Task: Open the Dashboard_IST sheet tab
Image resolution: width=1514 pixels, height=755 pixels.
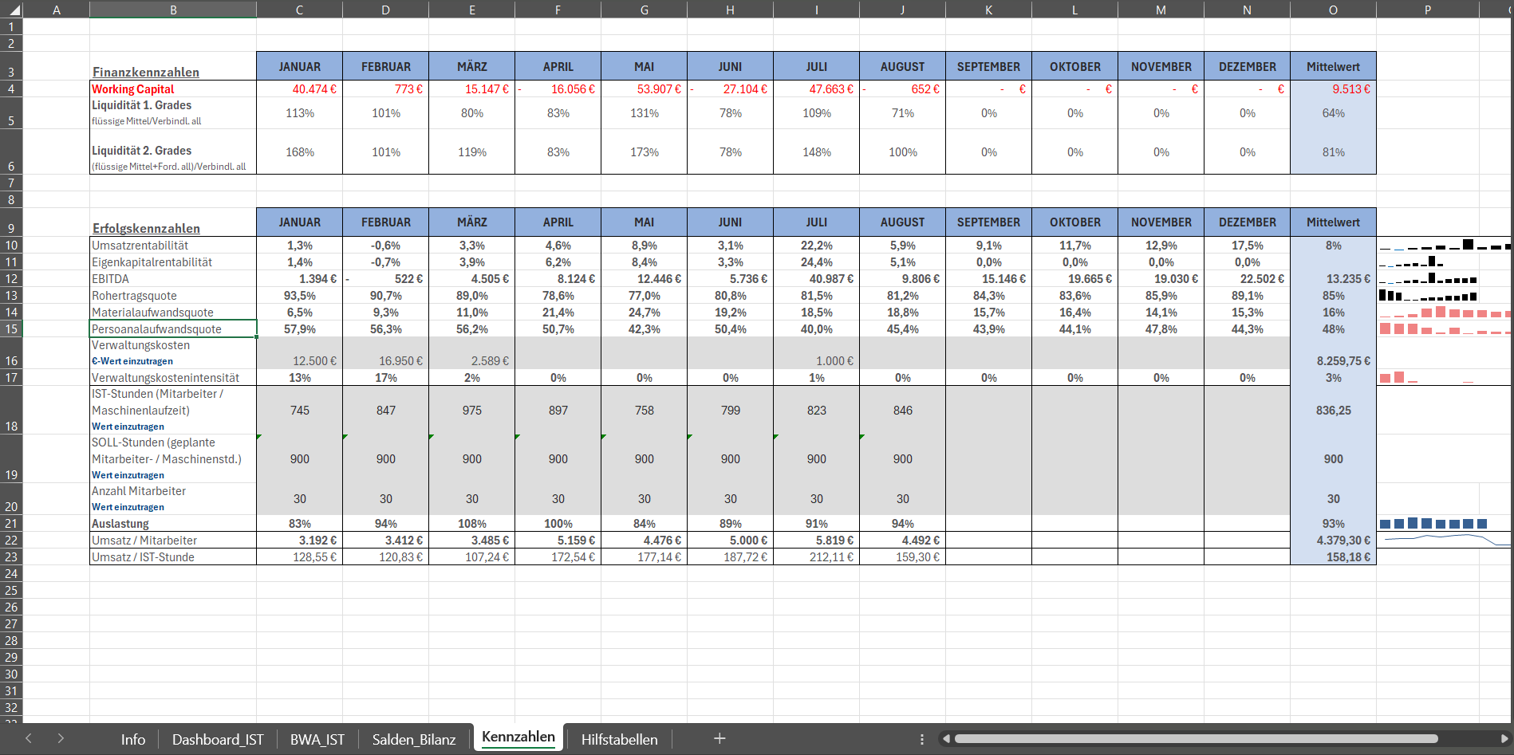Action: 218,739
